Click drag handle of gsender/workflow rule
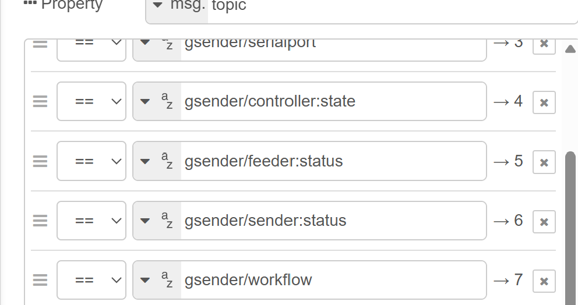 point(40,280)
